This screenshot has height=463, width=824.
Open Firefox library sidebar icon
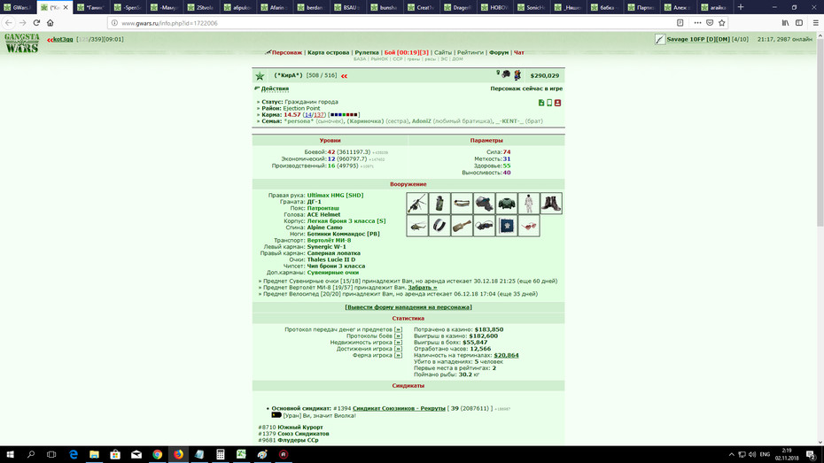(785, 22)
